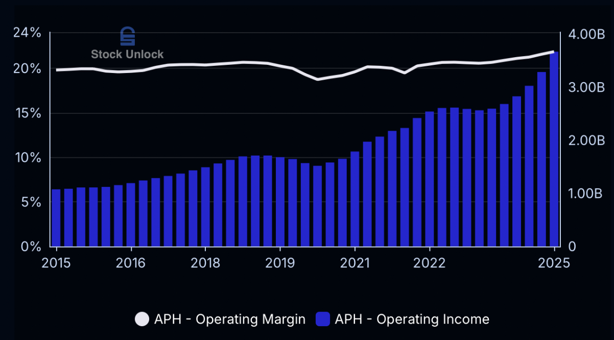The image size is (614, 340).
Task: Select the first blue bar above 2015
Action: tap(56, 218)
